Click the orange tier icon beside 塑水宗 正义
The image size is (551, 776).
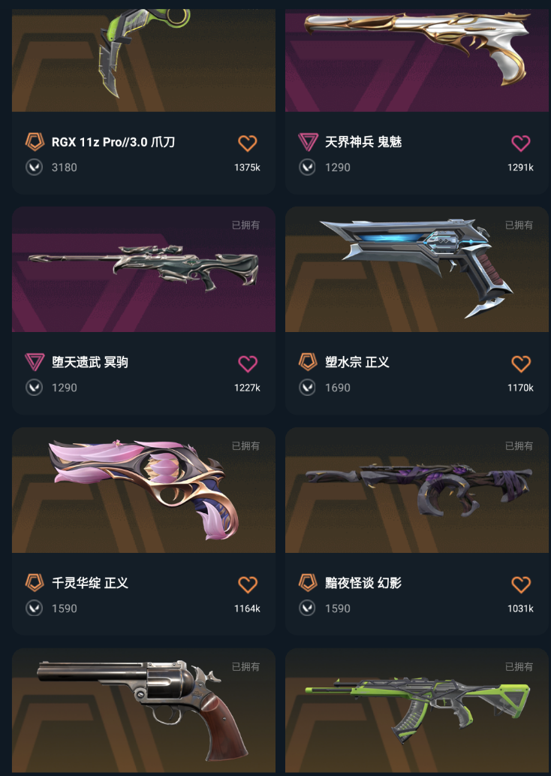(308, 362)
